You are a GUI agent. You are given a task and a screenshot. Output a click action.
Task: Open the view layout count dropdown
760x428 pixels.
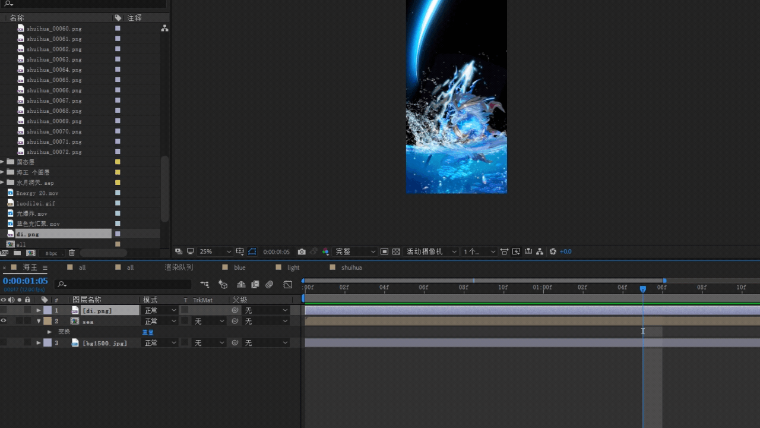point(479,251)
